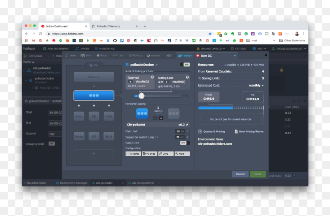Open Reserved cloudlets help icon
The image size is (330, 216).
[x=152, y=77]
